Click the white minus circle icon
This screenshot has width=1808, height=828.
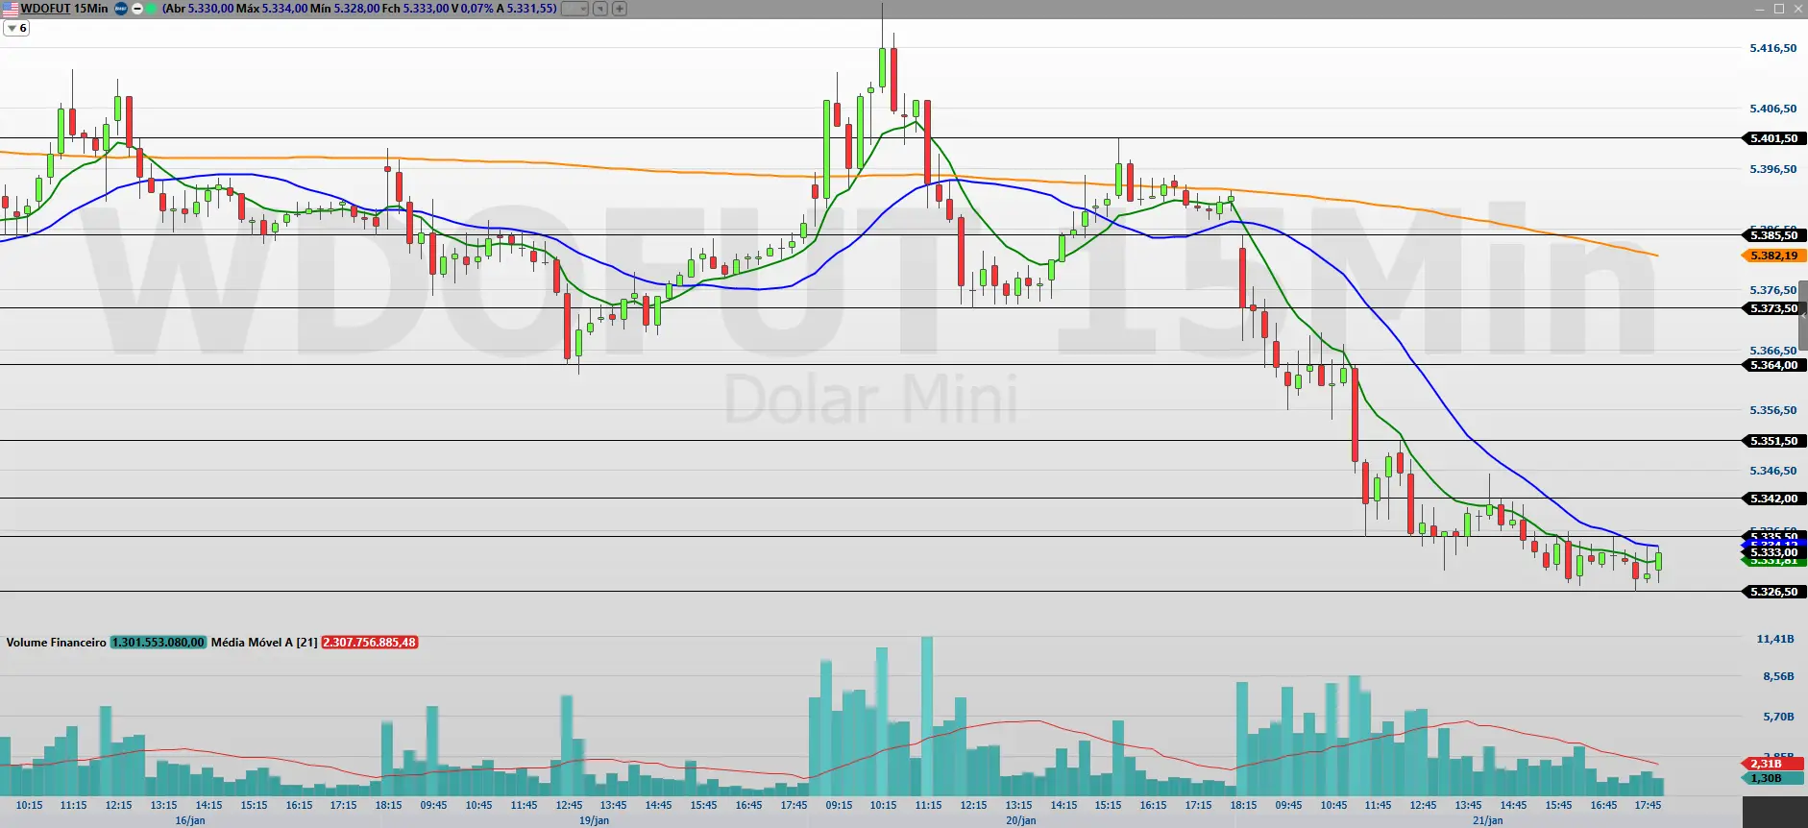click(x=136, y=9)
